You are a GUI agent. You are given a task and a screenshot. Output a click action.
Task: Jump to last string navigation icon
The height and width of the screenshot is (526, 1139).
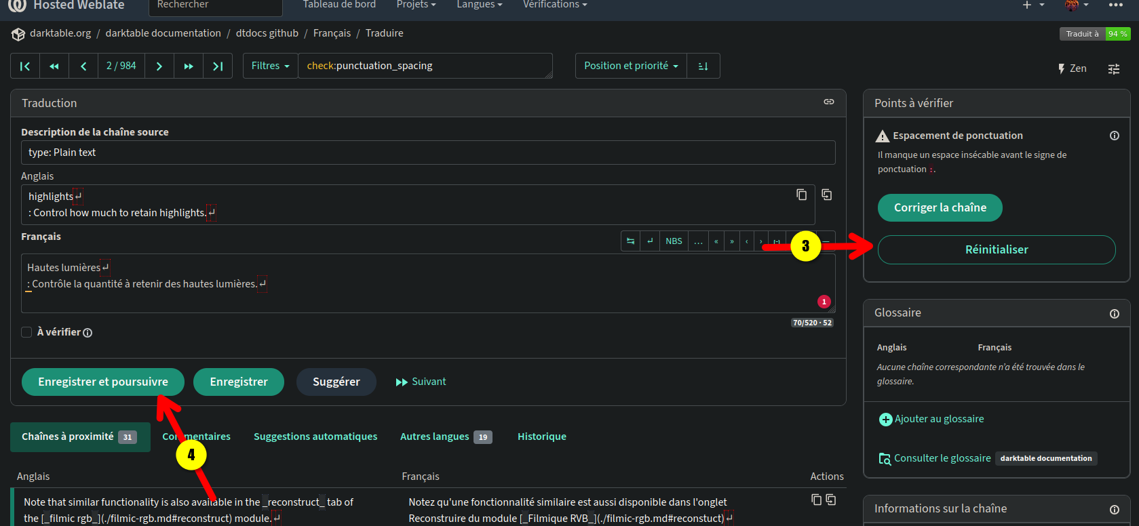(218, 66)
